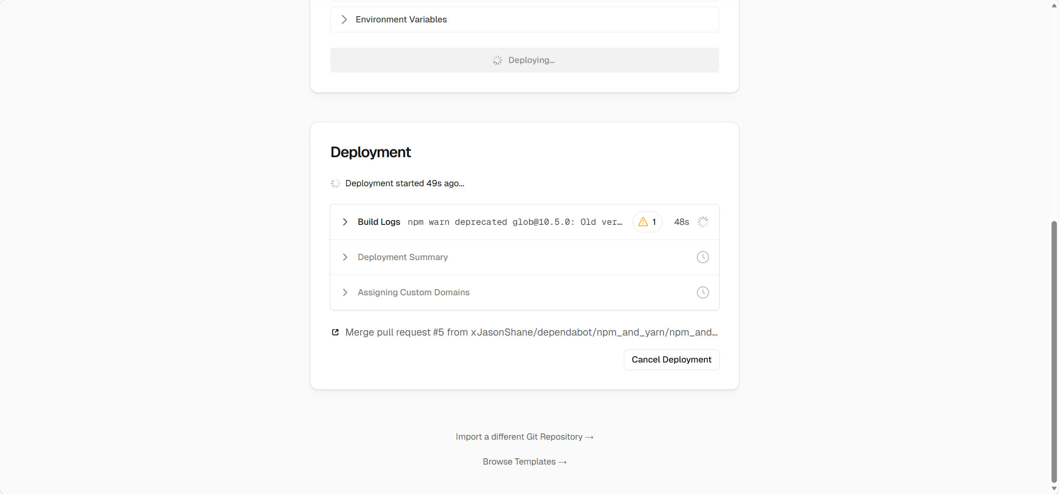Viewport: 1059px width, 494px height.
Task: Click the 48s build duration label
Action: [x=681, y=222]
